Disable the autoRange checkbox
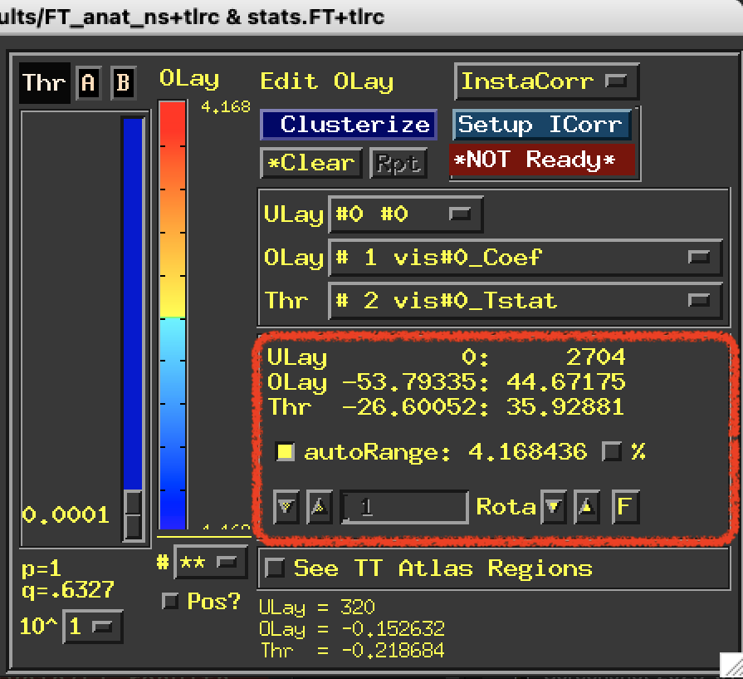Screen dimensions: 743x679 click(286, 452)
